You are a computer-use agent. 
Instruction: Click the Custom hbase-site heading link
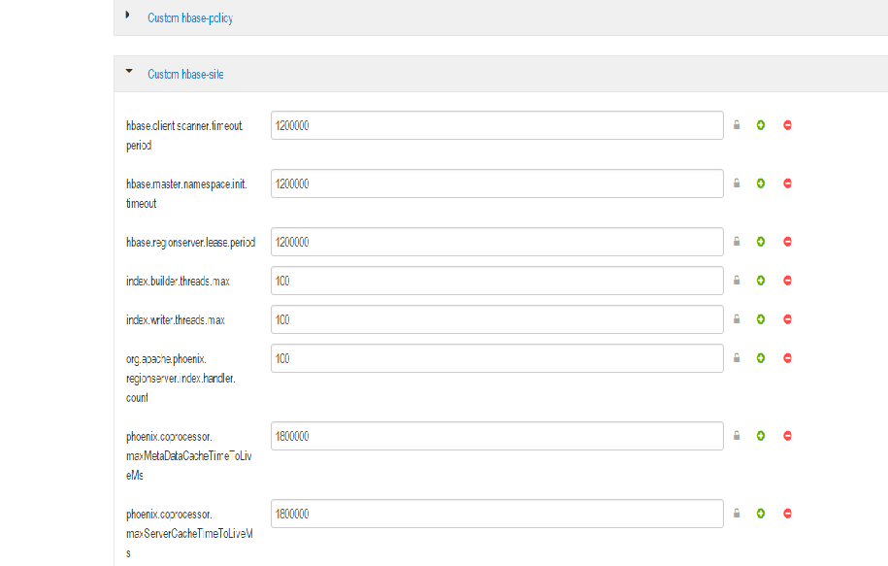tap(185, 75)
